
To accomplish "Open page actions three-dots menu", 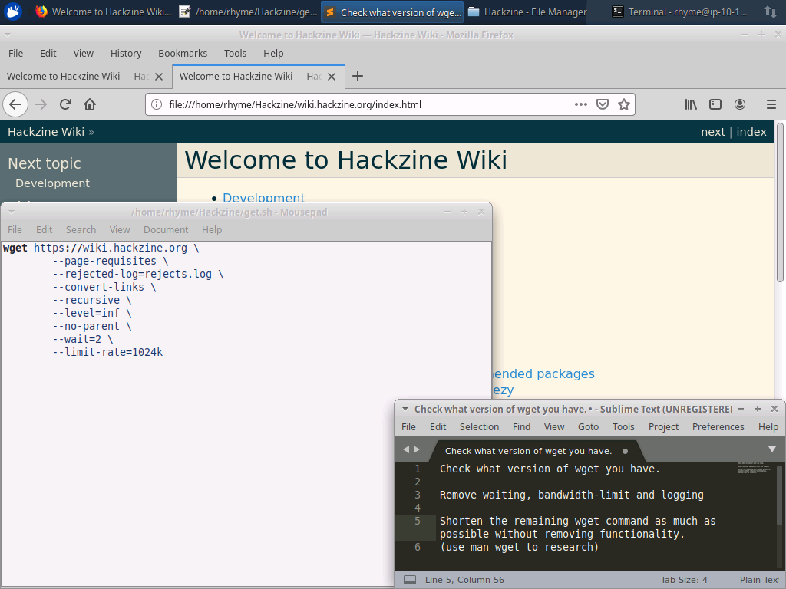I will click(581, 104).
